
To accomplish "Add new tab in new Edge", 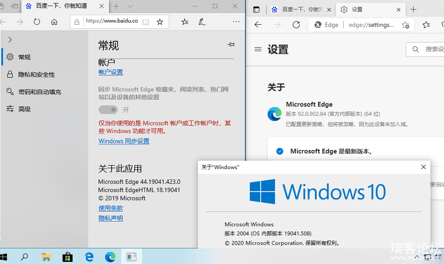I will tap(413, 10).
